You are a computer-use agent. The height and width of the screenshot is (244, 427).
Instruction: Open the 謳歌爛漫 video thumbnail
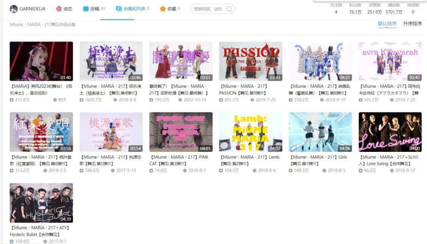(x=181, y=61)
